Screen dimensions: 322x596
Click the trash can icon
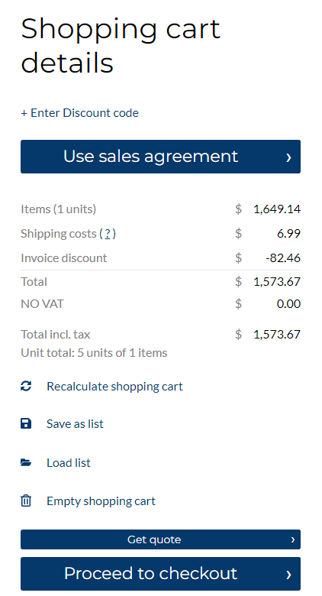point(26,501)
